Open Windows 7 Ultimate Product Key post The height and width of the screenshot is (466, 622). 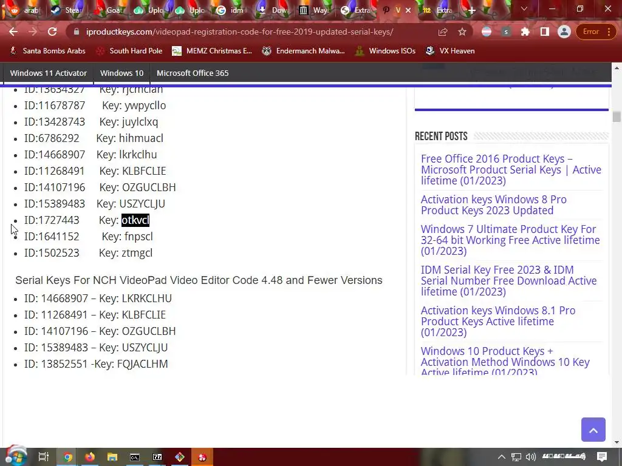pyautogui.click(x=510, y=240)
